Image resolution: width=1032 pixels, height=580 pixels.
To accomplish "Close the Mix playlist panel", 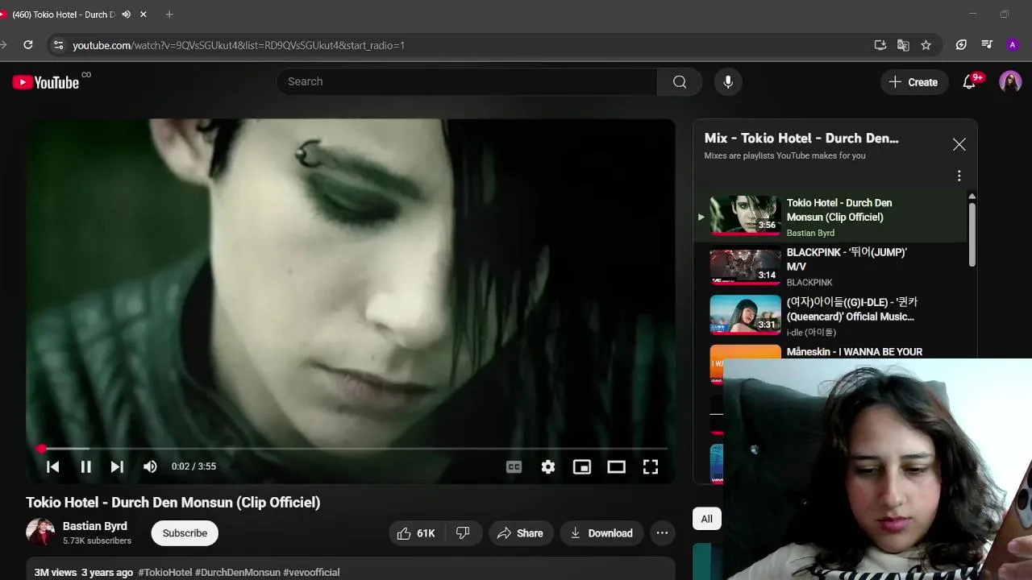I will 959,144.
